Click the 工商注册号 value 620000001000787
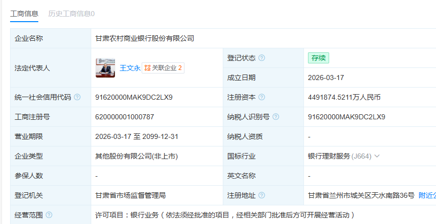436x224 pixels. click(124, 117)
